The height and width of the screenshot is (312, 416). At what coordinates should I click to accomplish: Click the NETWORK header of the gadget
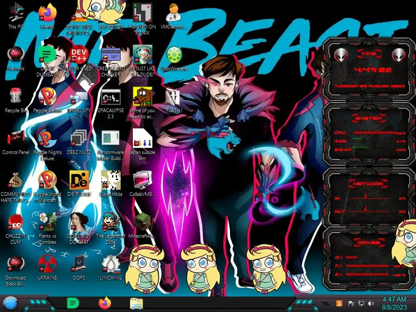click(x=369, y=183)
